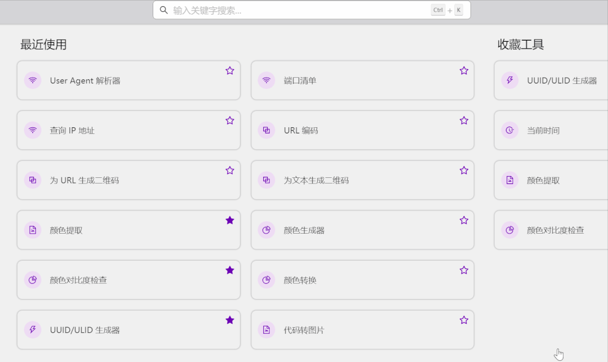The image size is (608, 362).
Task: Click the 代码转图片 file icon
Action: tap(267, 330)
